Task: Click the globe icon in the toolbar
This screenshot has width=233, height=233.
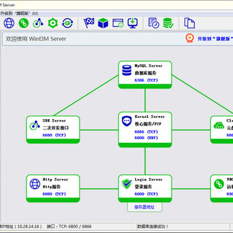Action: point(9,23)
